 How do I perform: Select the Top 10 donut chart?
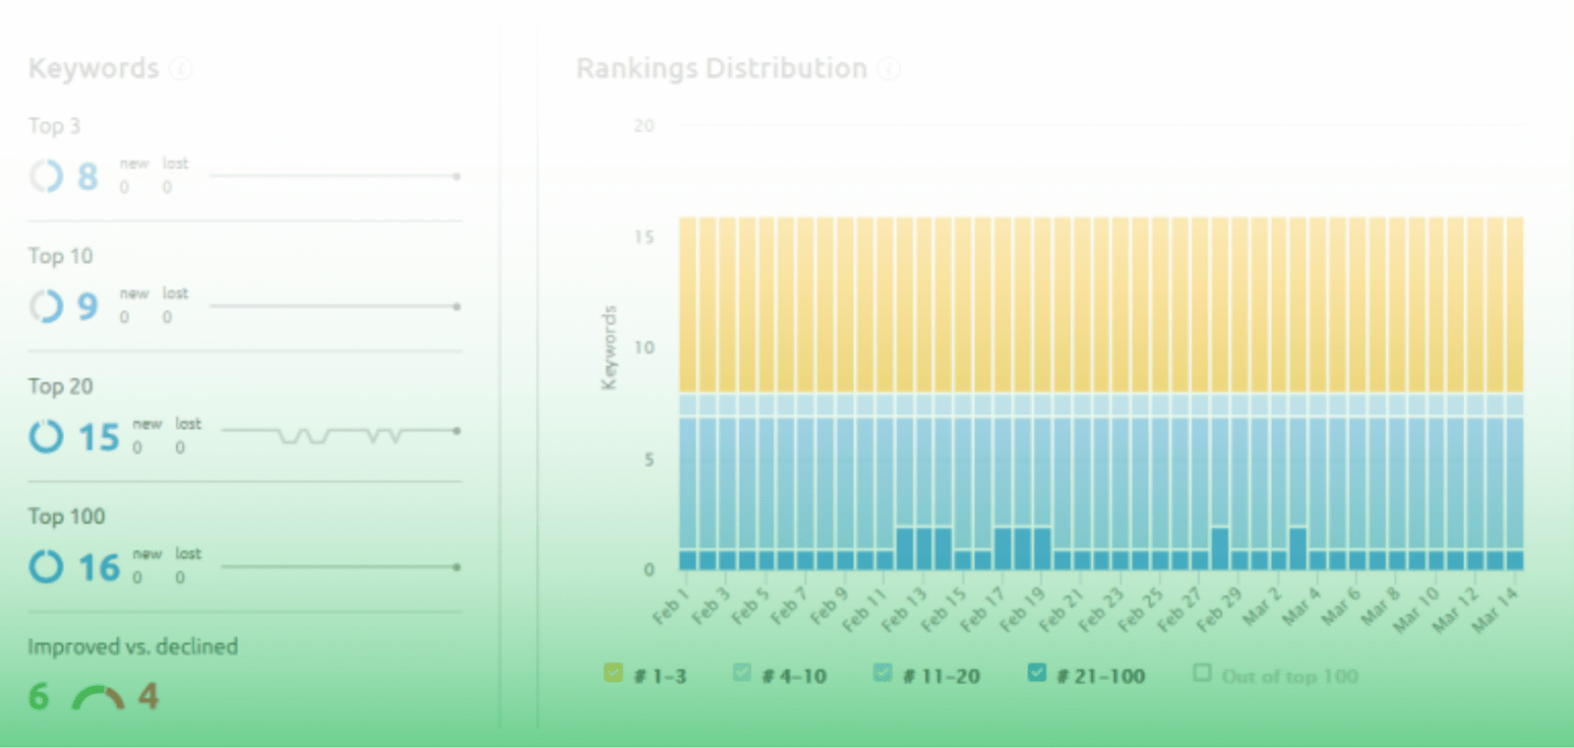coord(45,306)
